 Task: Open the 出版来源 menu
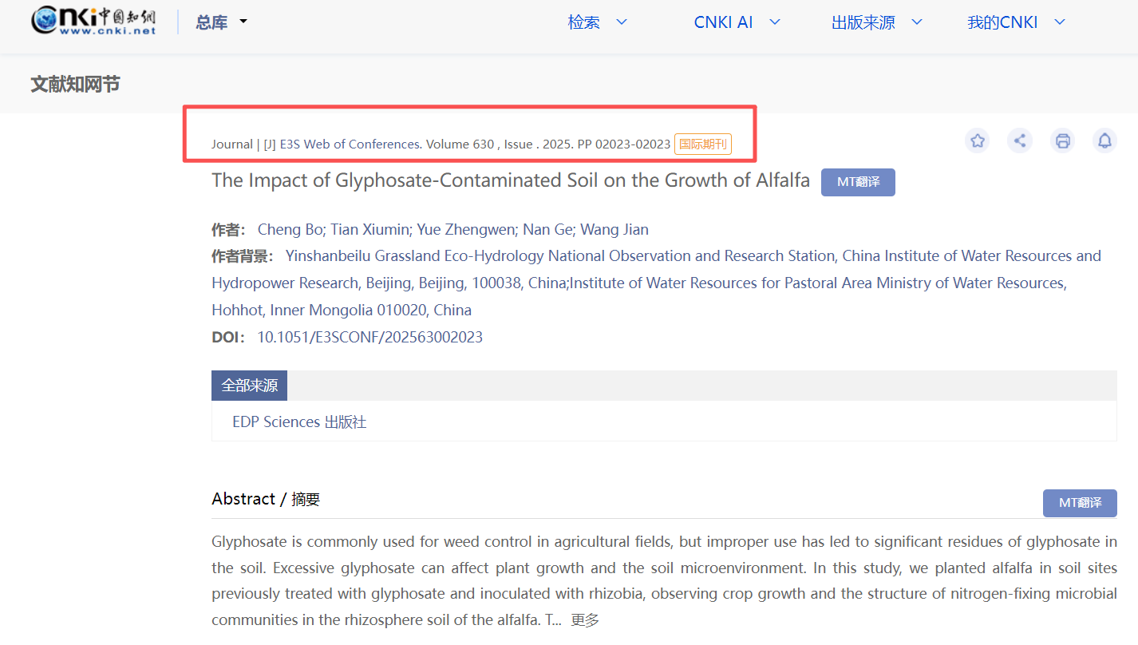(876, 22)
